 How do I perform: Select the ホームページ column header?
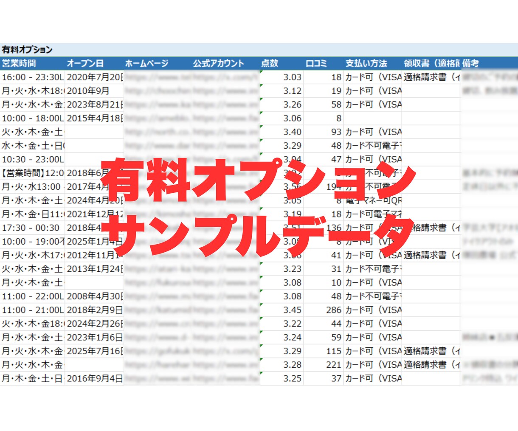(158, 63)
